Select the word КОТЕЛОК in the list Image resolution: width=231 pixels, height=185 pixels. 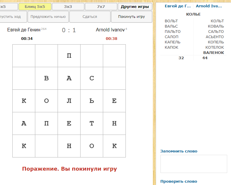(215, 47)
